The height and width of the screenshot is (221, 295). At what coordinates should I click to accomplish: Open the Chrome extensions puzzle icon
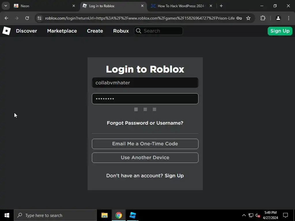click(263, 18)
